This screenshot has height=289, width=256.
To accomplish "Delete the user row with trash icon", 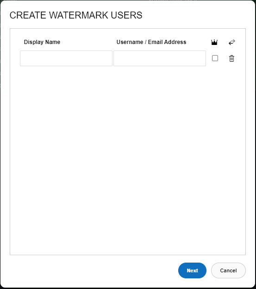I will click(x=231, y=58).
